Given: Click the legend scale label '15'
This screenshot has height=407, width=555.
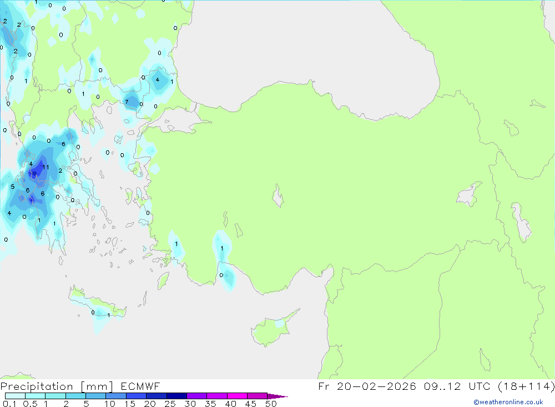Looking at the screenshot, I should 129,404.
